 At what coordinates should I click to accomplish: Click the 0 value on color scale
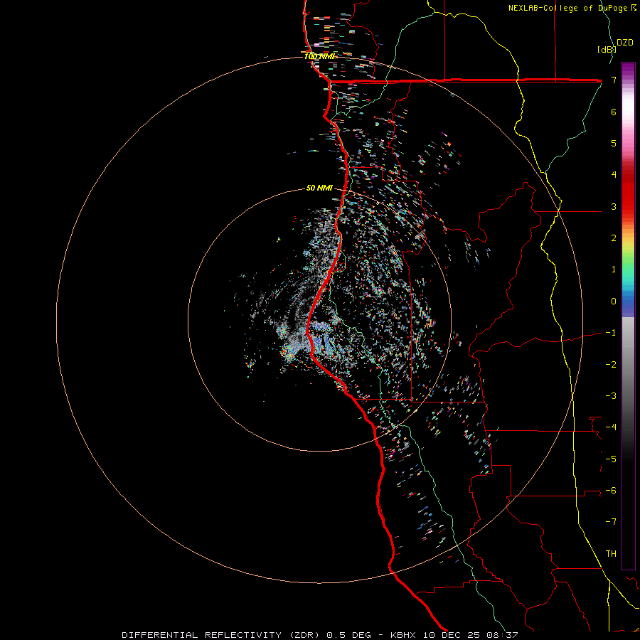614,302
